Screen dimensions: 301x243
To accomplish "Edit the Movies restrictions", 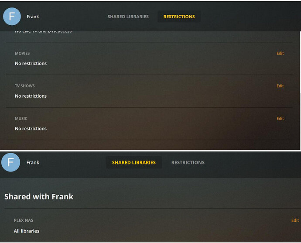I will (x=280, y=53).
